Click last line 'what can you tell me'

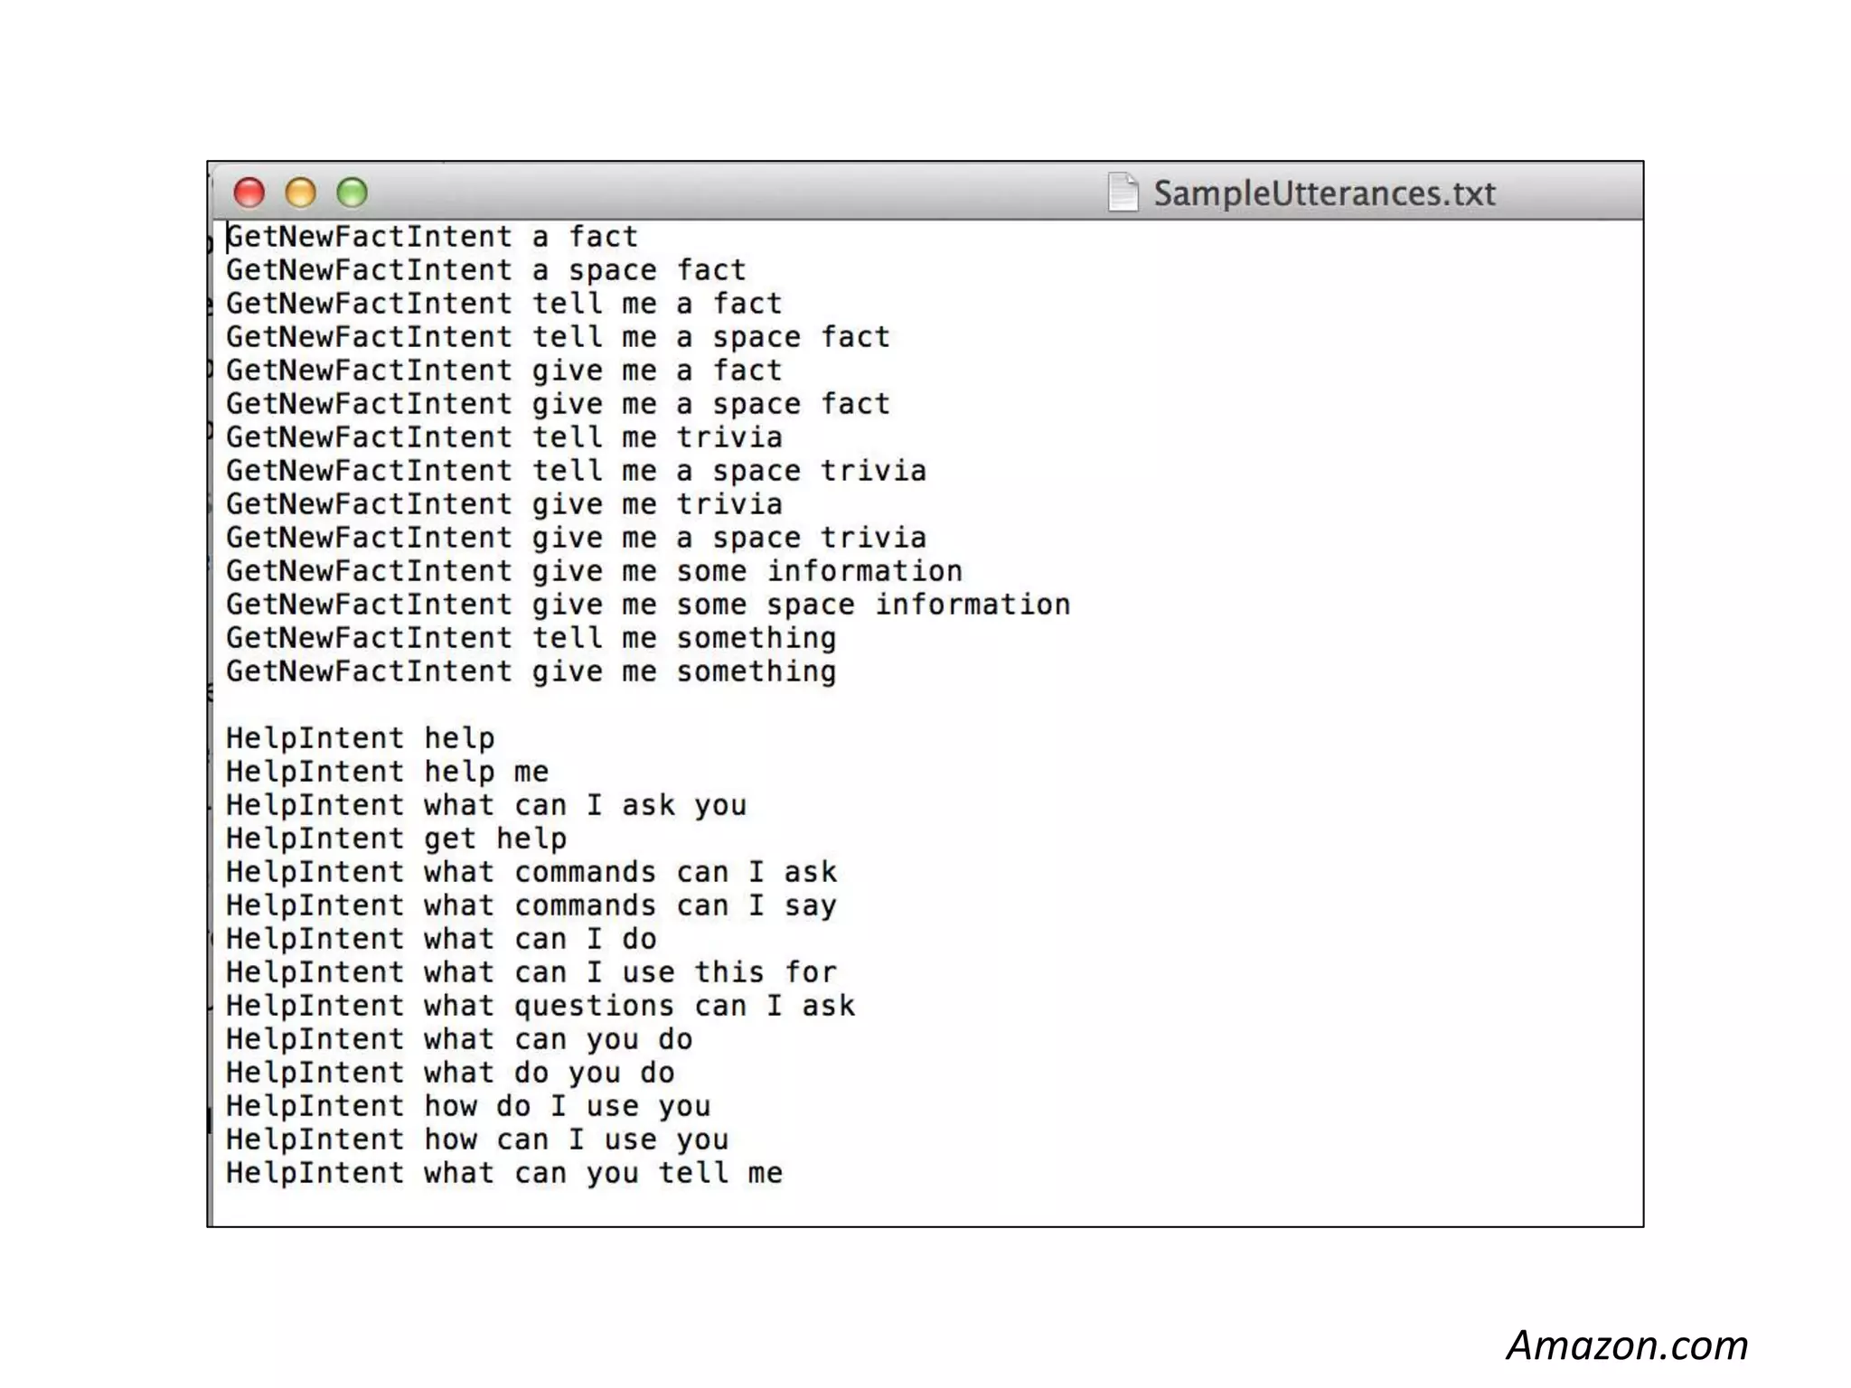pos(503,1173)
